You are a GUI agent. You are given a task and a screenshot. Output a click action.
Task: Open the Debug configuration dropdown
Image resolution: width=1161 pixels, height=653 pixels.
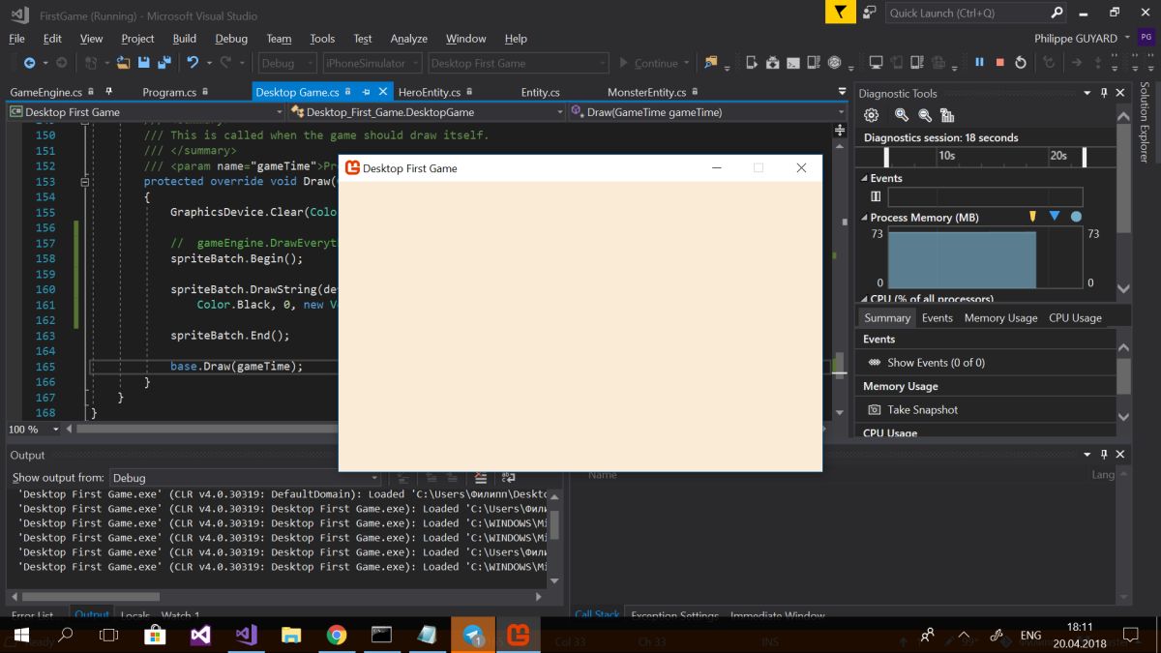(287, 63)
